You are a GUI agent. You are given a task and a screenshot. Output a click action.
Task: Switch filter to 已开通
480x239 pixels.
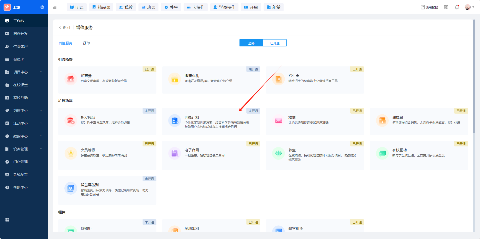pos(275,43)
